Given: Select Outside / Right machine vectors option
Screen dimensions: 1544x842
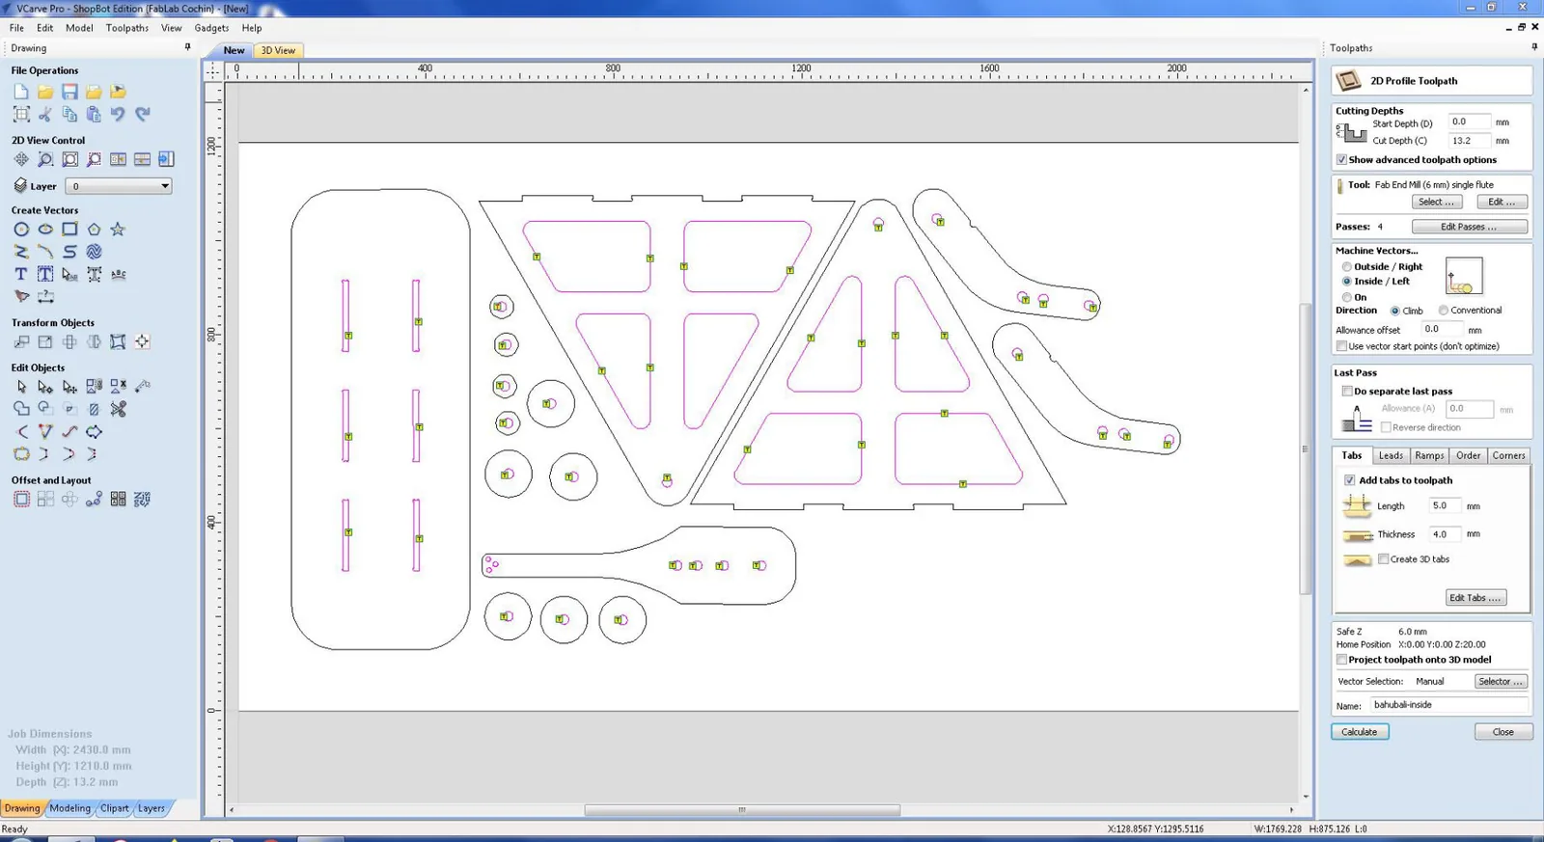Looking at the screenshot, I should click(1347, 267).
